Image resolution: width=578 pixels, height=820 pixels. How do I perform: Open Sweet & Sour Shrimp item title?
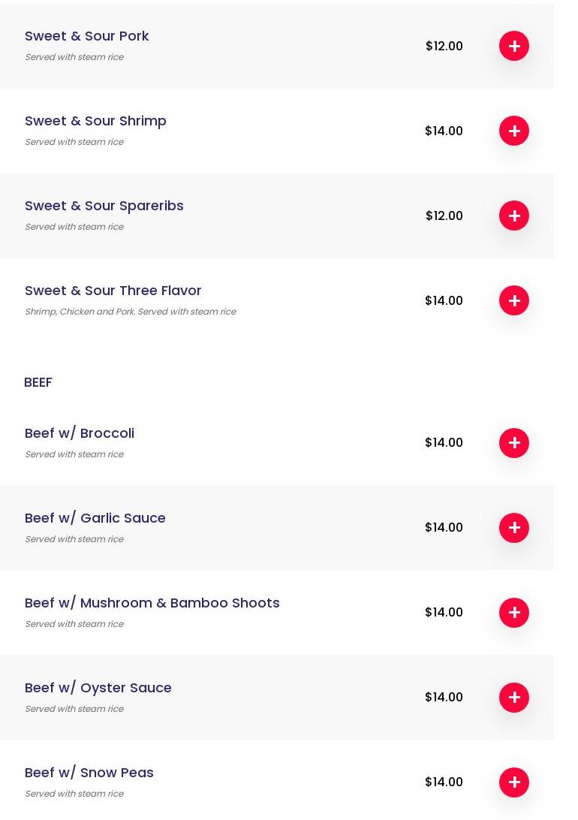(95, 121)
